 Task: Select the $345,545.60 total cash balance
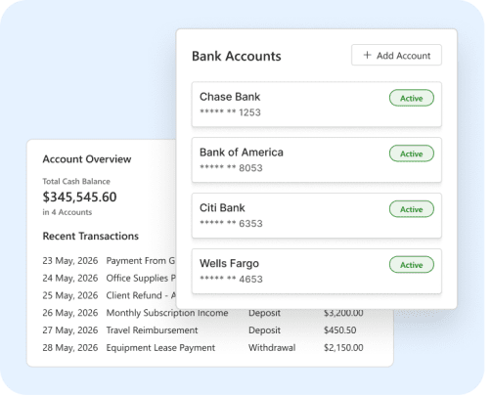79,197
